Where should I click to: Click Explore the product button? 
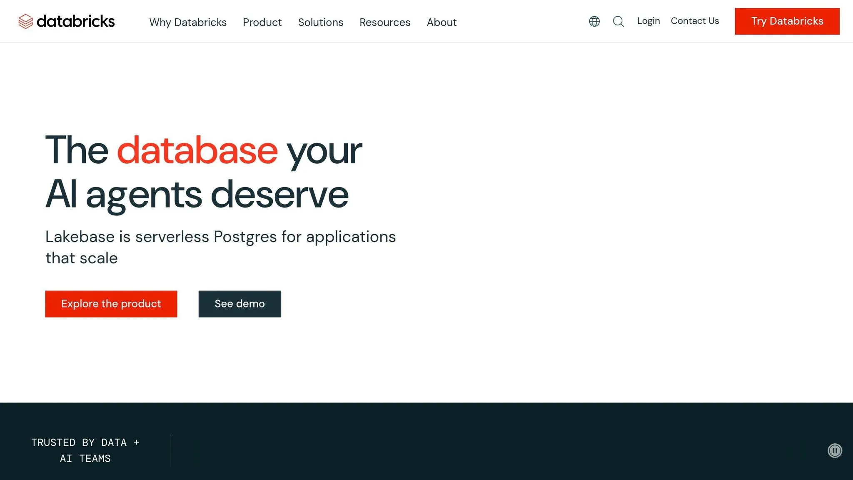click(x=111, y=304)
